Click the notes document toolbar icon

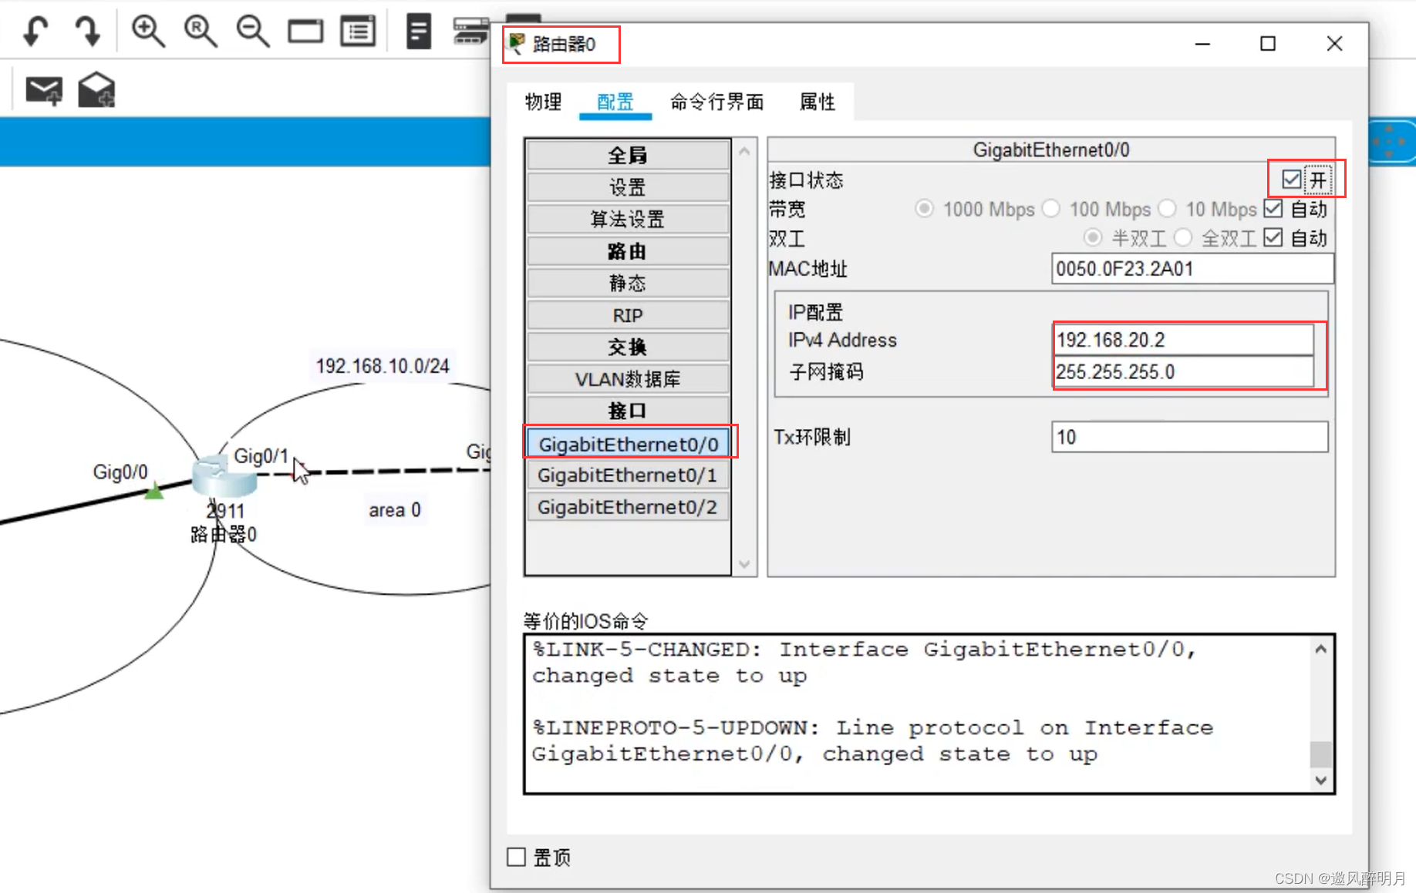pyautogui.click(x=419, y=32)
